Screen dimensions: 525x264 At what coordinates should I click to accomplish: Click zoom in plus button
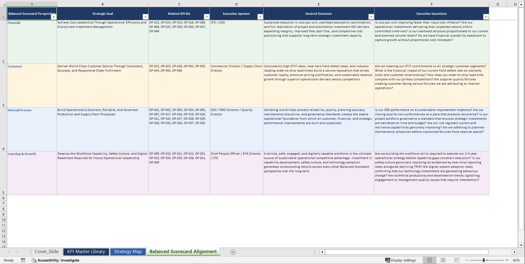click(507, 260)
